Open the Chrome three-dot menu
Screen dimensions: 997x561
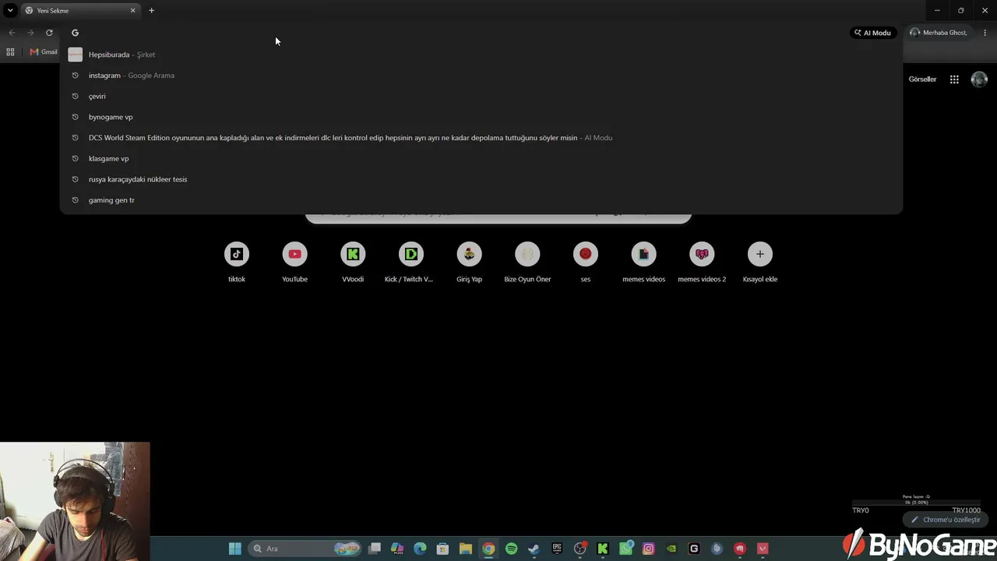tap(985, 33)
